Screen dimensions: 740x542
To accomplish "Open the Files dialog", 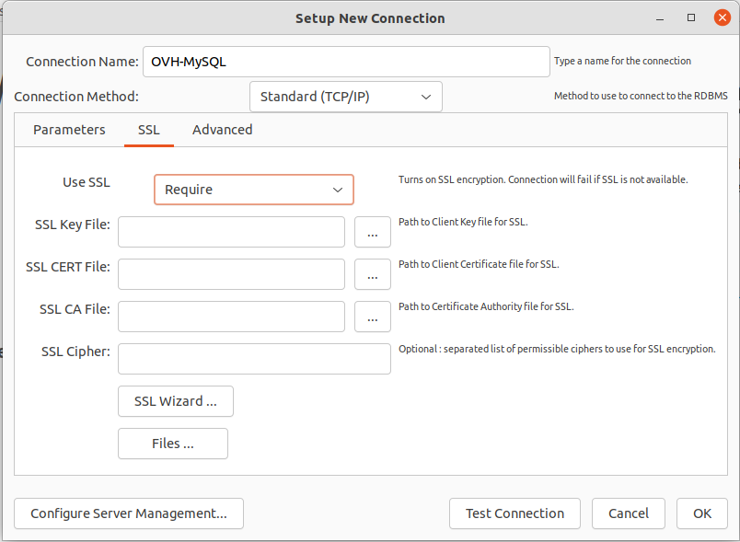I will [x=172, y=444].
